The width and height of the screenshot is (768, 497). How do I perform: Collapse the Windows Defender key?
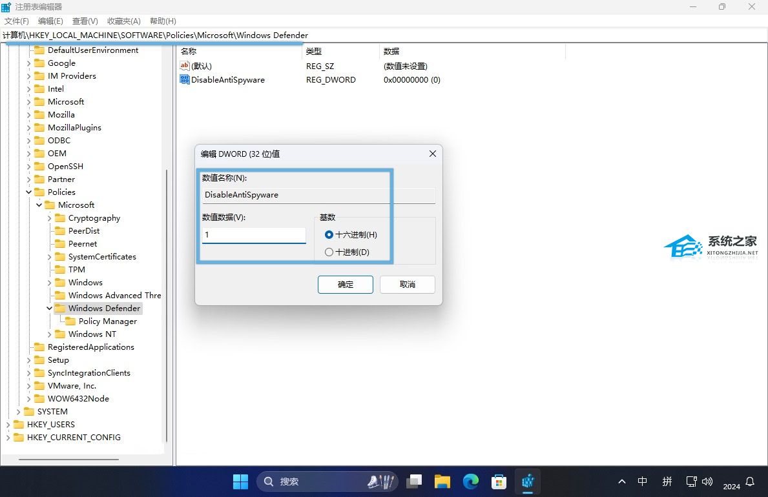click(49, 309)
